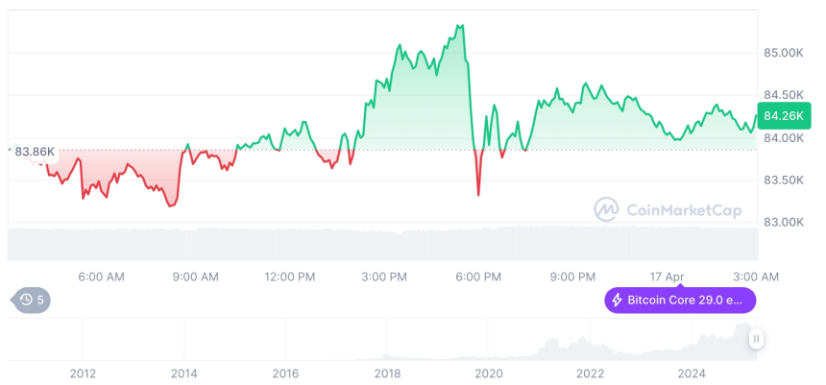Select 2018 on the history timeline
This screenshot has width=826, height=385.
point(387,373)
